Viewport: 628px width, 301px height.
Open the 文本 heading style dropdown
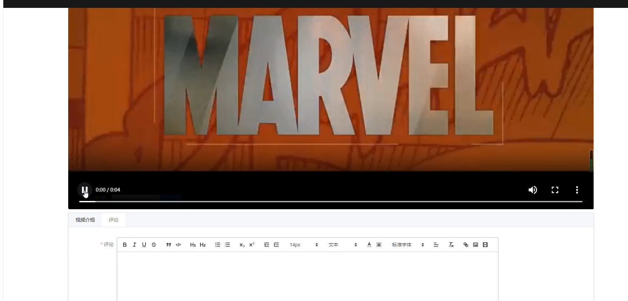343,245
